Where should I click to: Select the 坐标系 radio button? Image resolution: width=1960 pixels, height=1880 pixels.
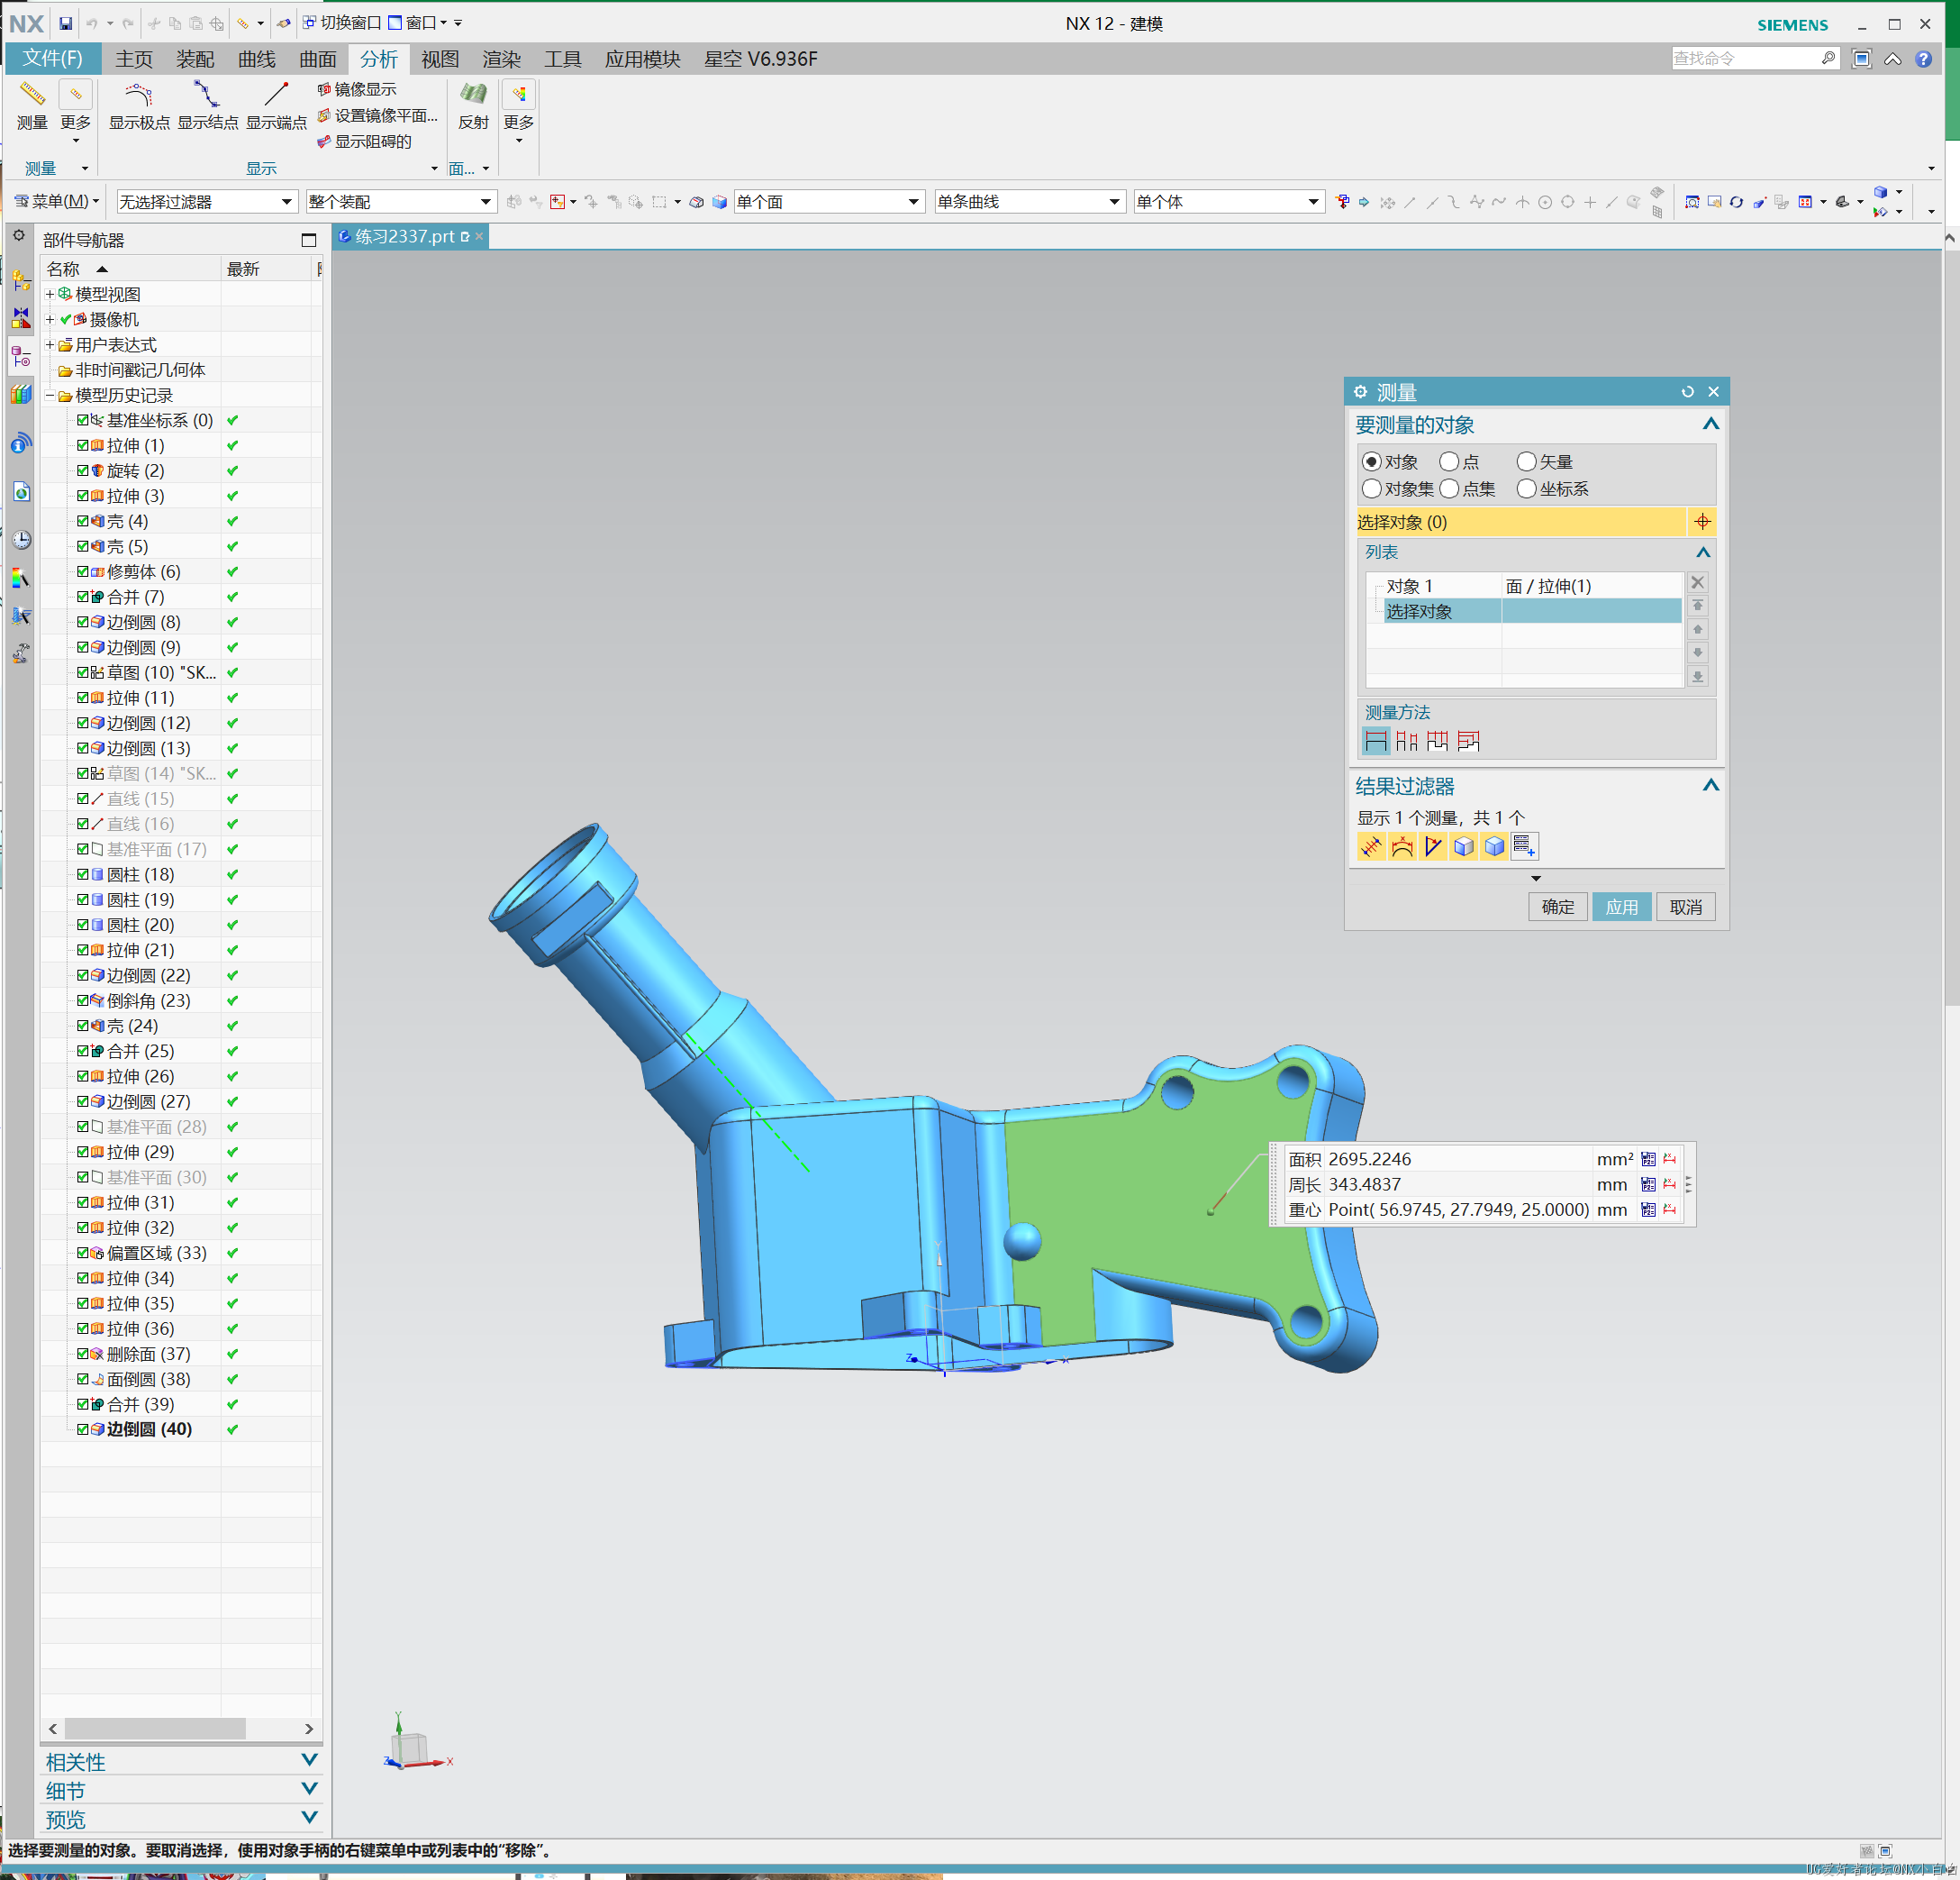1526,489
